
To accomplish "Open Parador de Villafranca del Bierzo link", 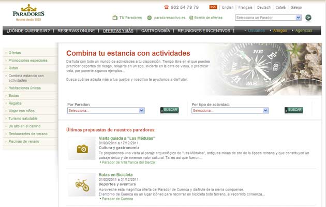I will click(128, 162).
